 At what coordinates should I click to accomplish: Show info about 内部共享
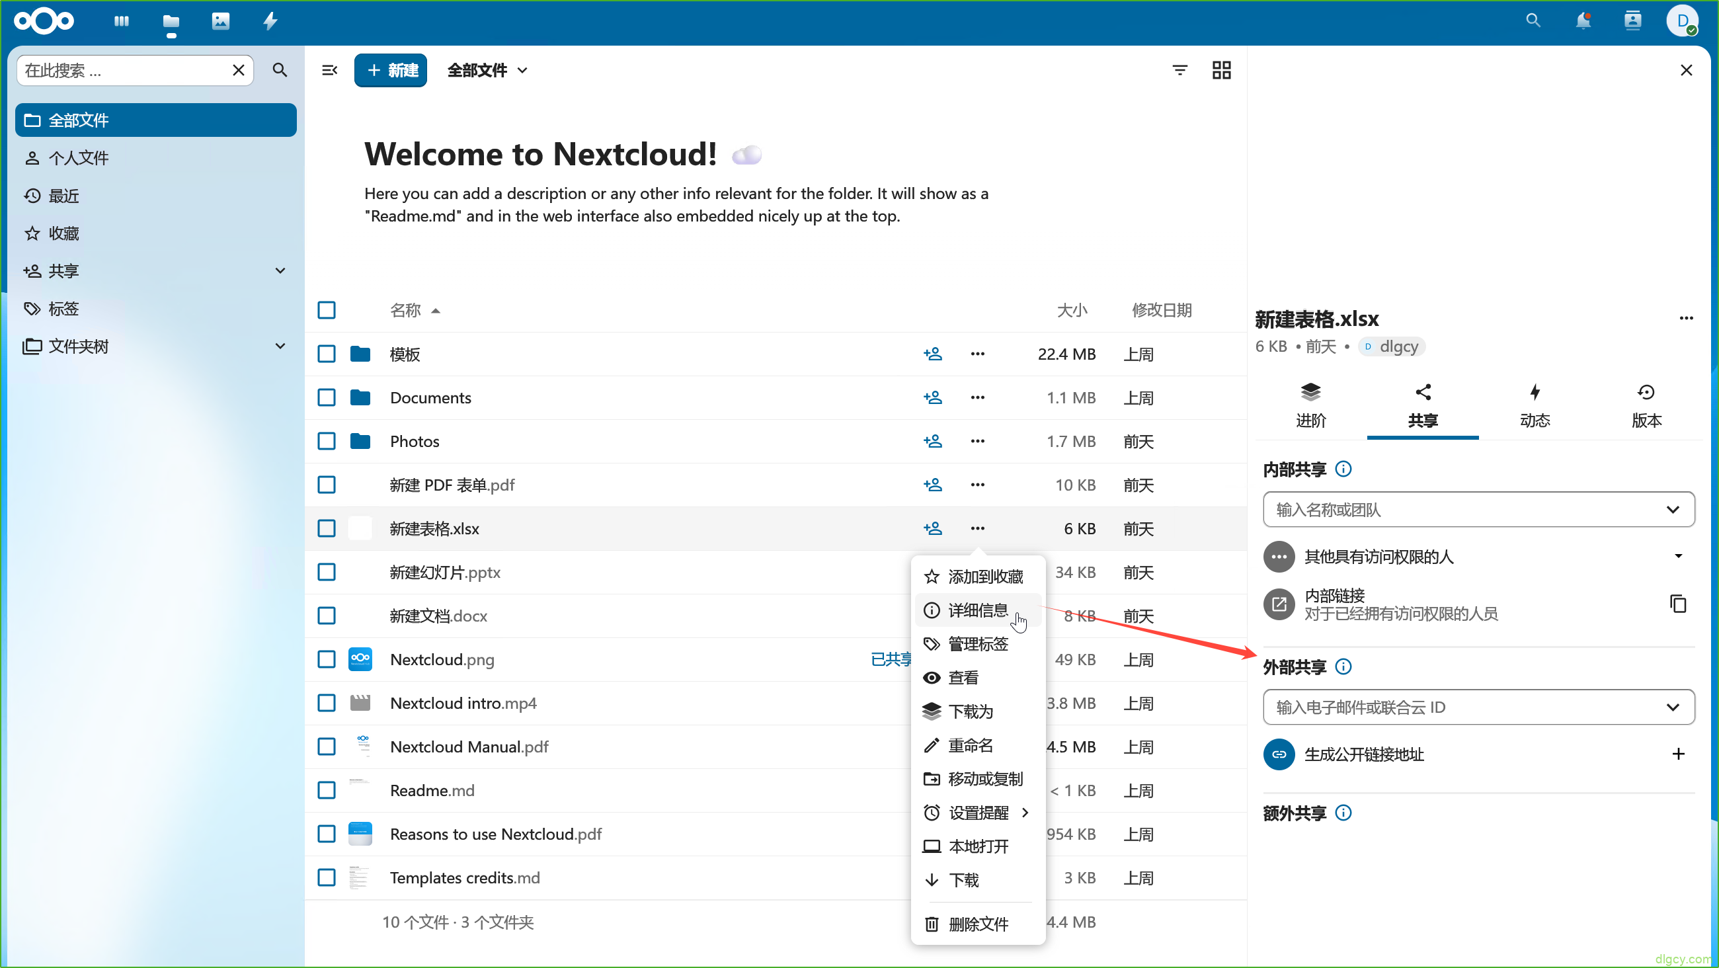click(1343, 469)
